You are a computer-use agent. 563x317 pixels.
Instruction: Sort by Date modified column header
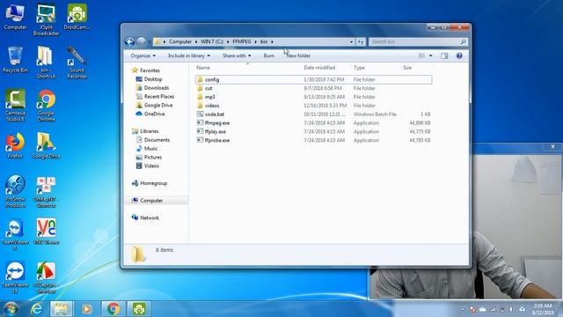point(319,68)
